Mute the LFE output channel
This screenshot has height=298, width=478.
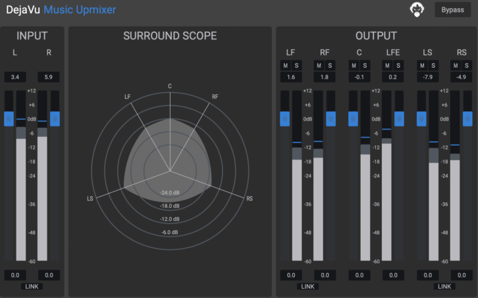pos(387,65)
